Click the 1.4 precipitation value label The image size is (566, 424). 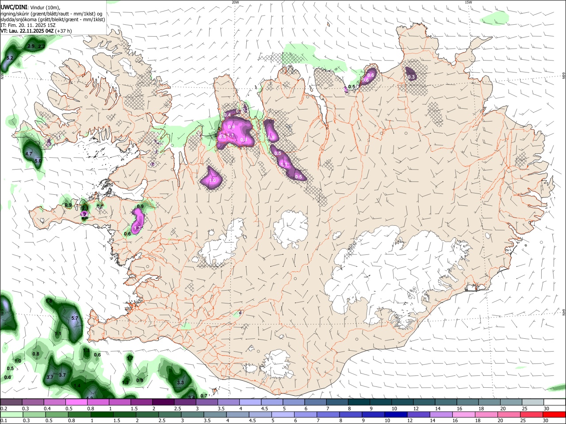click(x=77, y=386)
